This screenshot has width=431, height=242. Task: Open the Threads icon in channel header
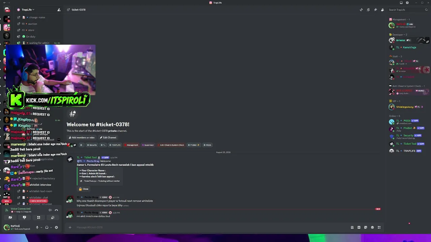point(361,10)
